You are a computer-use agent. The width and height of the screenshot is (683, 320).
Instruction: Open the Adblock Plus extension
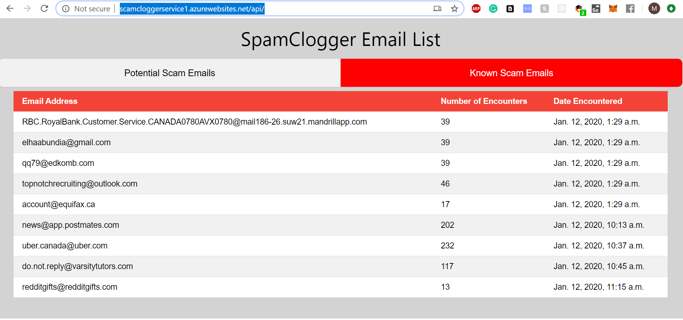476,9
